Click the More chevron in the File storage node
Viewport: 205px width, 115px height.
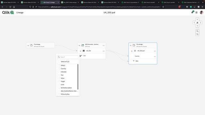point(134,61)
